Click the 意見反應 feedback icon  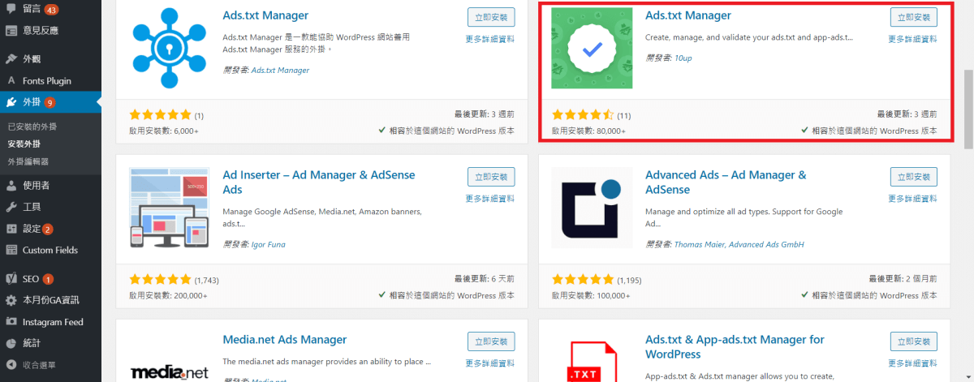(x=11, y=31)
